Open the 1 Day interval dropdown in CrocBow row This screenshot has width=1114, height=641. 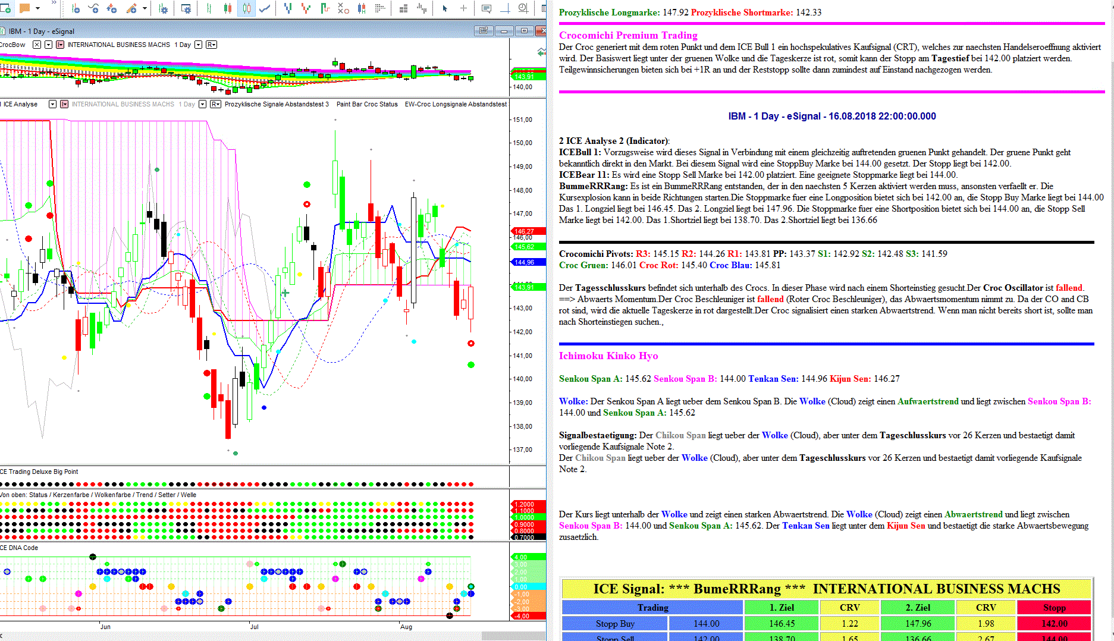[199, 45]
